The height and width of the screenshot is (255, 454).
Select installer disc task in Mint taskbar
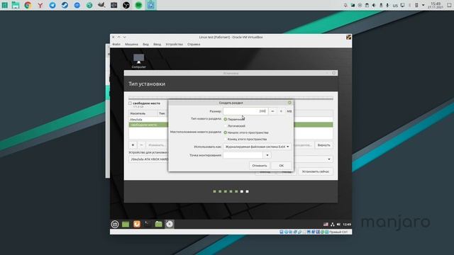[x=170, y=224]
